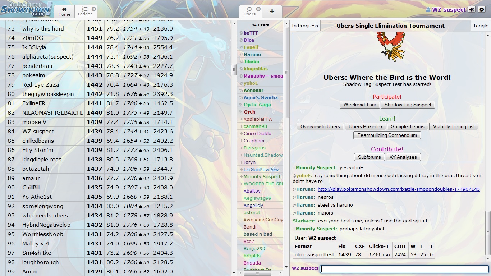Switch to the Ubers chat tab
The image size is (491, 276).
[x=249, y=11]
